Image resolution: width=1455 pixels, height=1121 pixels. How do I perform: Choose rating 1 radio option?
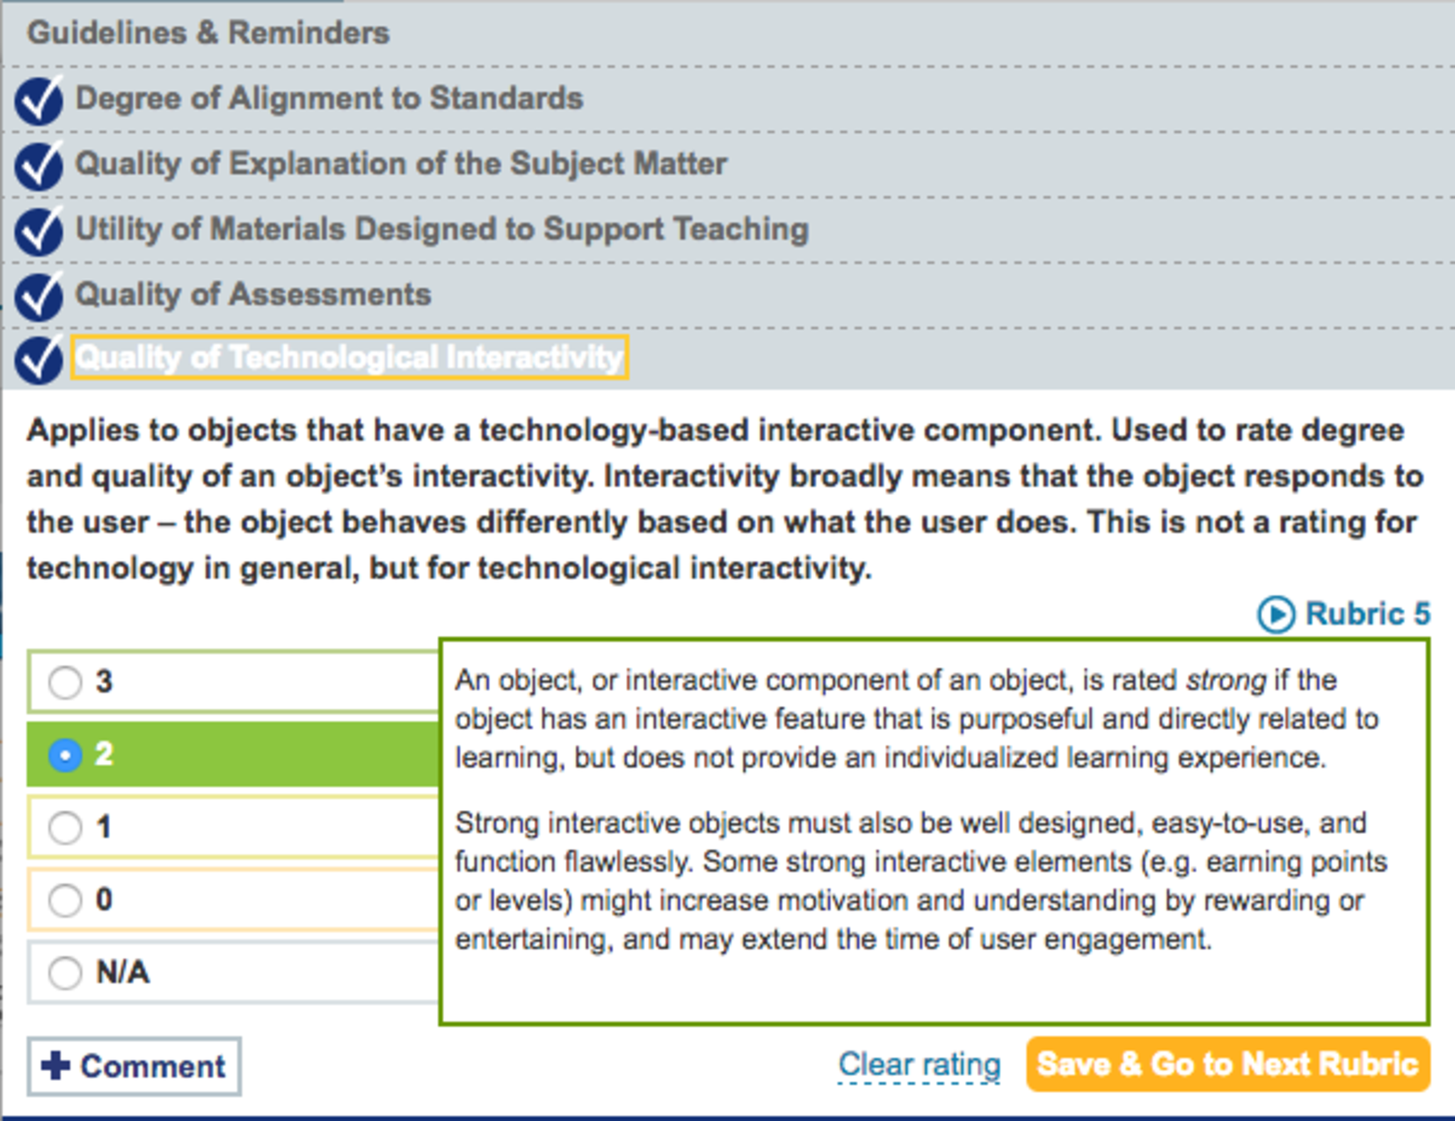tap(65, 828)
